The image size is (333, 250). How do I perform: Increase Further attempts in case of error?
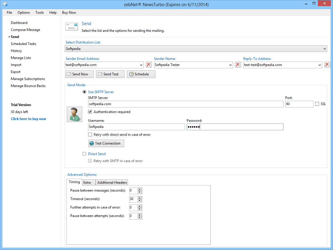point(140,206)
